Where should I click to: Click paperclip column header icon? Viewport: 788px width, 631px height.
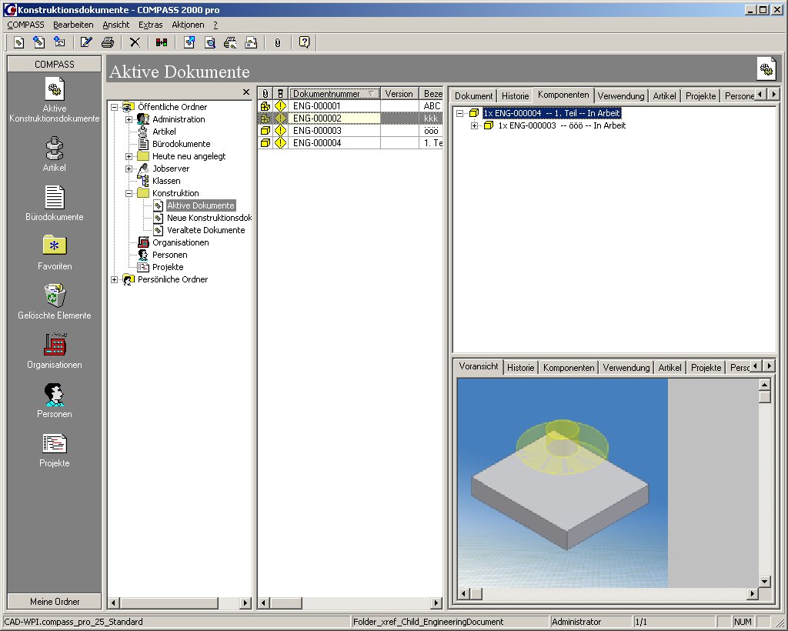[x=265, y=93]
